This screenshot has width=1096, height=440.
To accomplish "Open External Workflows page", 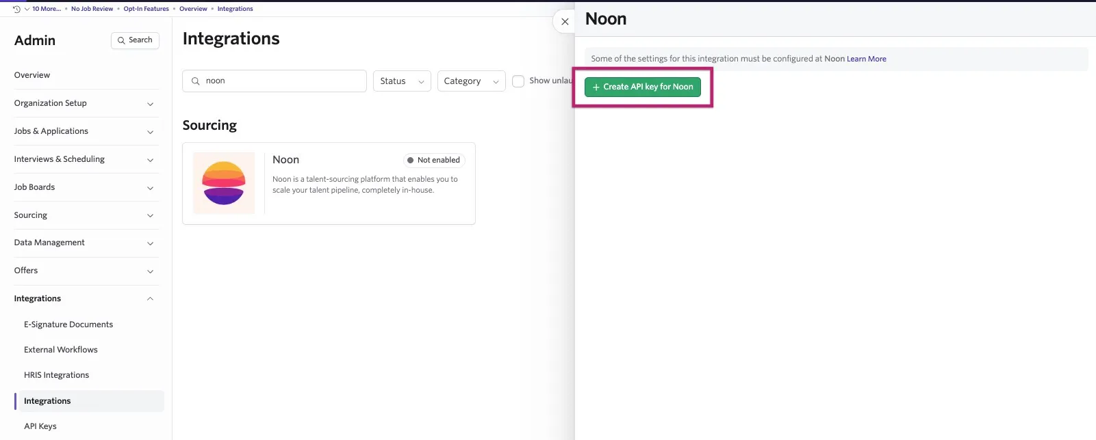I will [61, 350].
